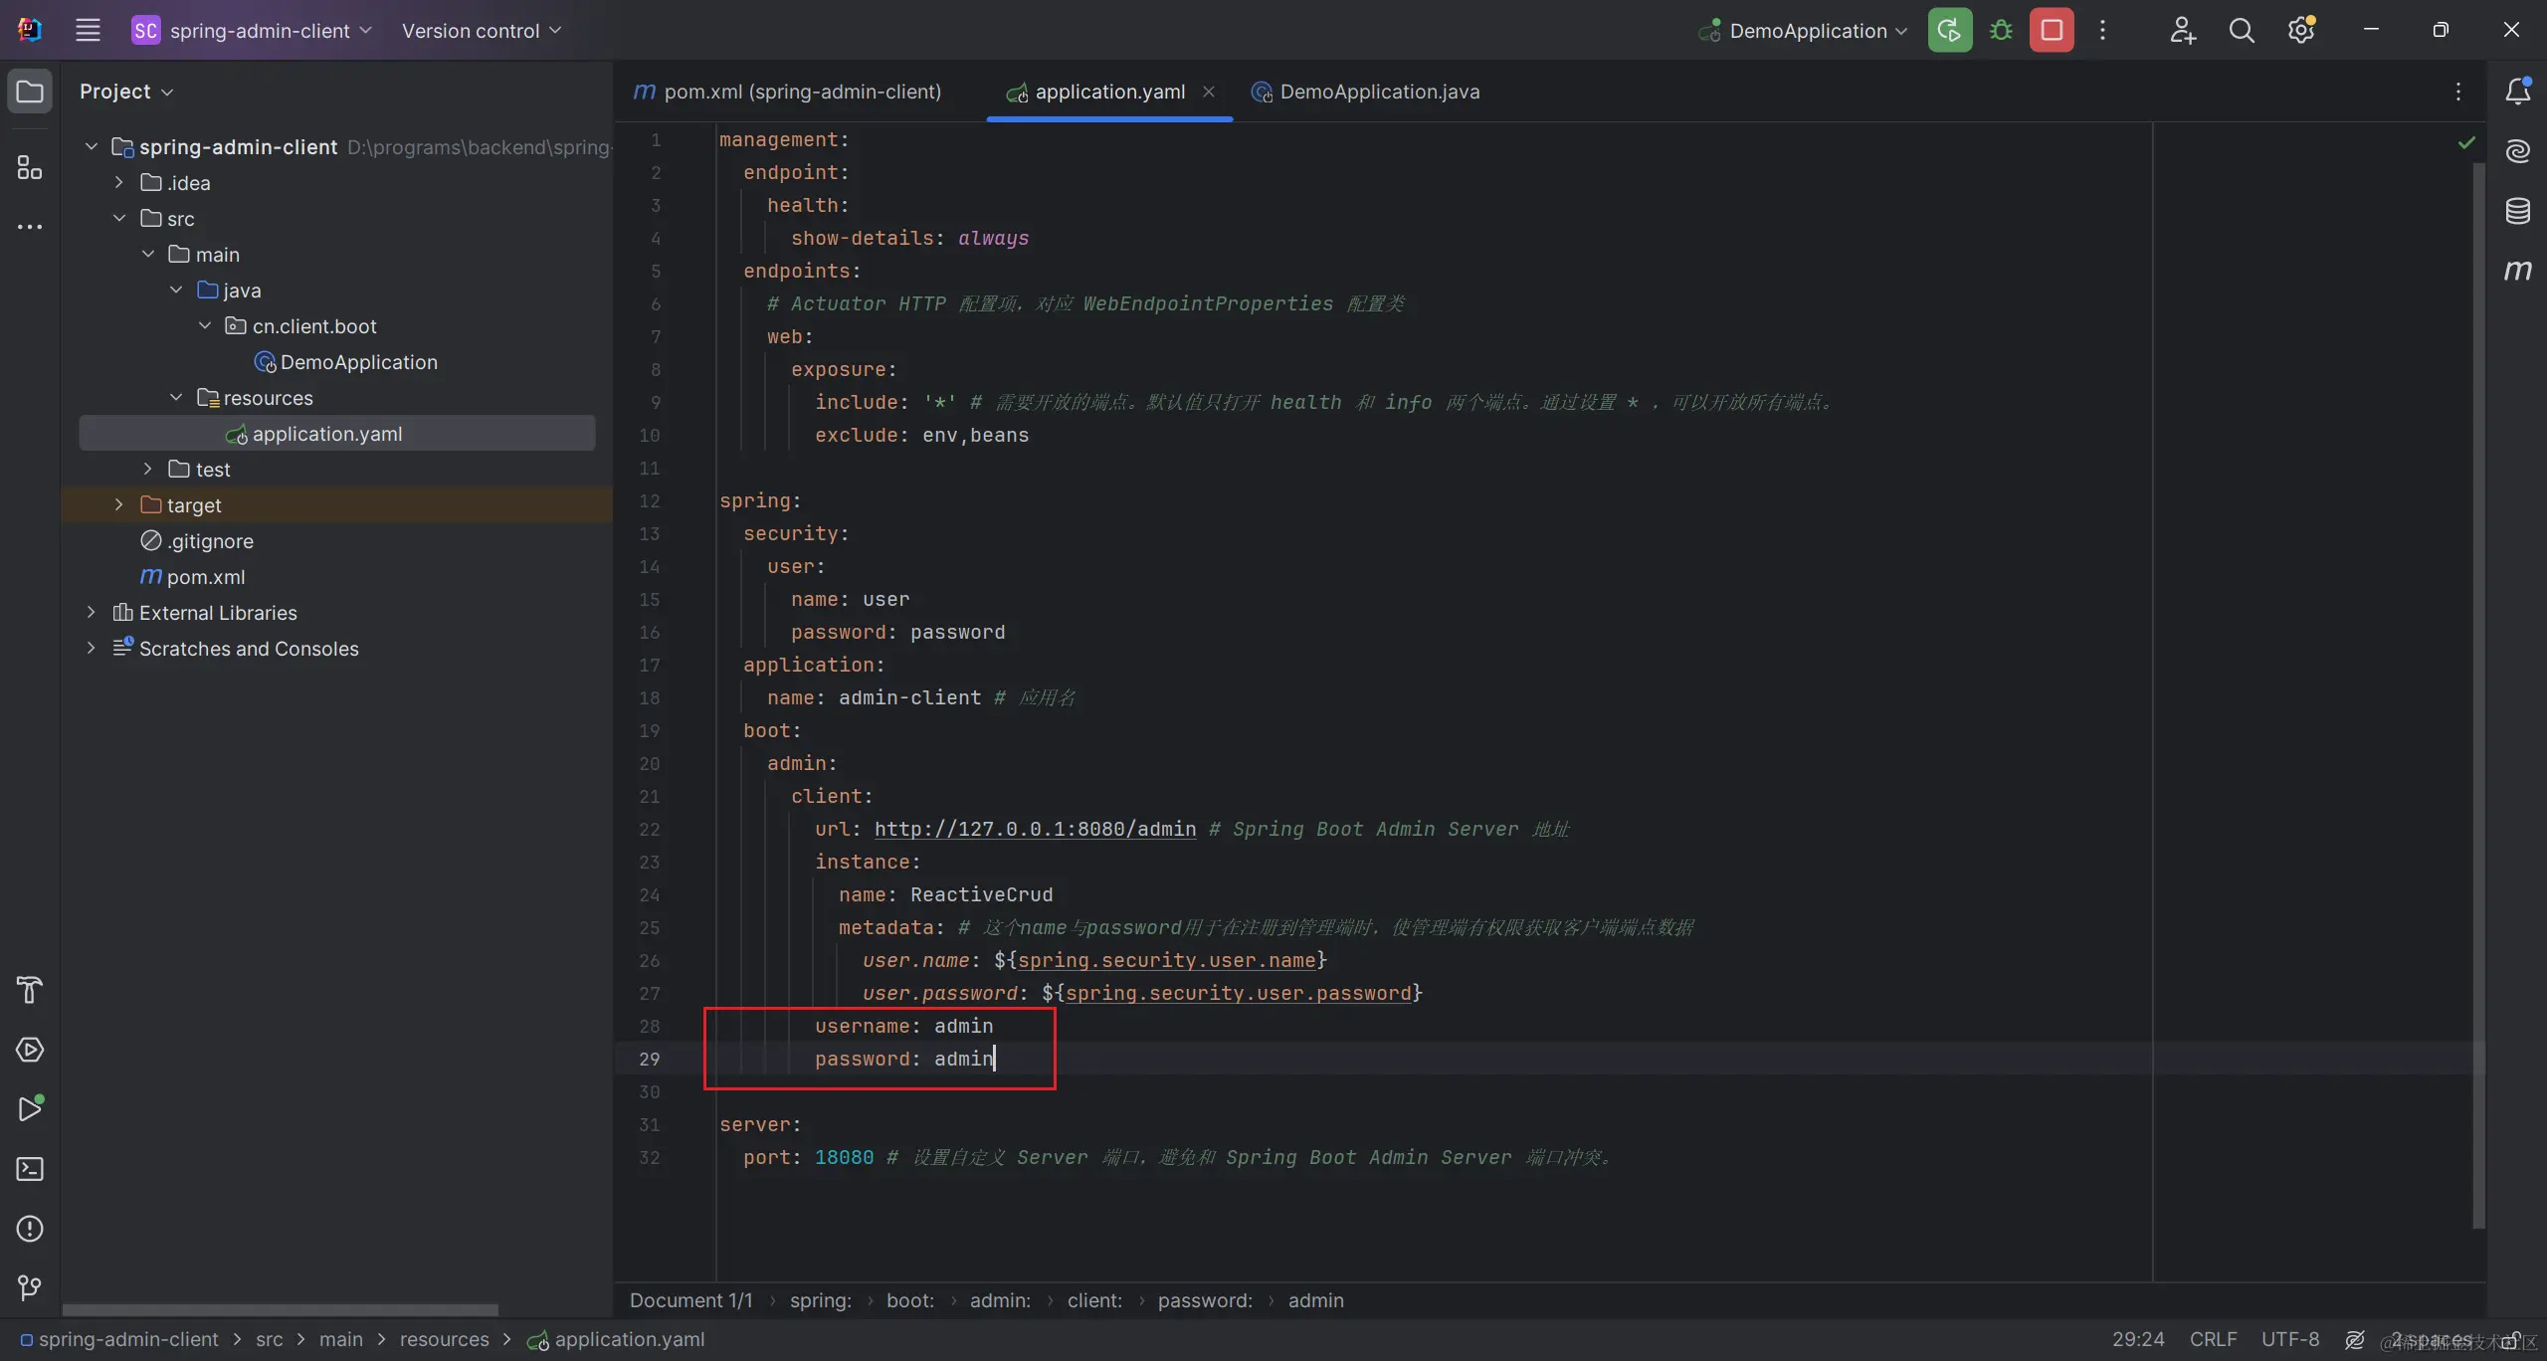Viewport: 2547px width, 1361px height.
Task: Switch to pom.xml editor tab
Action: tap(801, 92)
